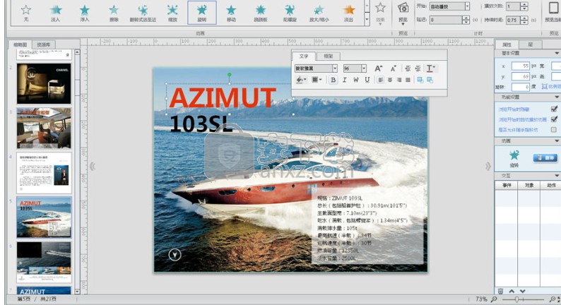The height and width of the screenshot is (305, 561).
Task: Click the blue delete animation button
Action: [545, 157]
